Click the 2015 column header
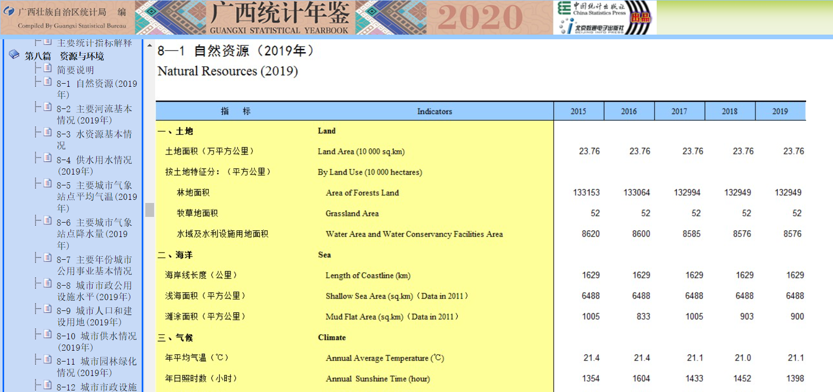This screenshot has width=833, height=392. tap(578, 111)
